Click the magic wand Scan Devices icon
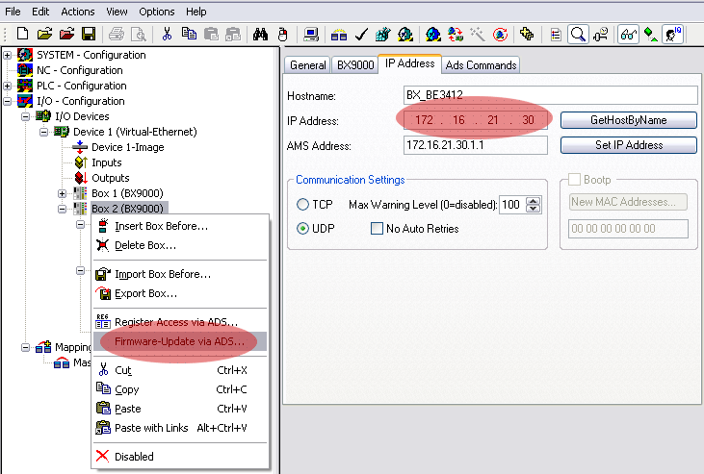The width and height of the screenshot is (704, 474). (478, 34)
